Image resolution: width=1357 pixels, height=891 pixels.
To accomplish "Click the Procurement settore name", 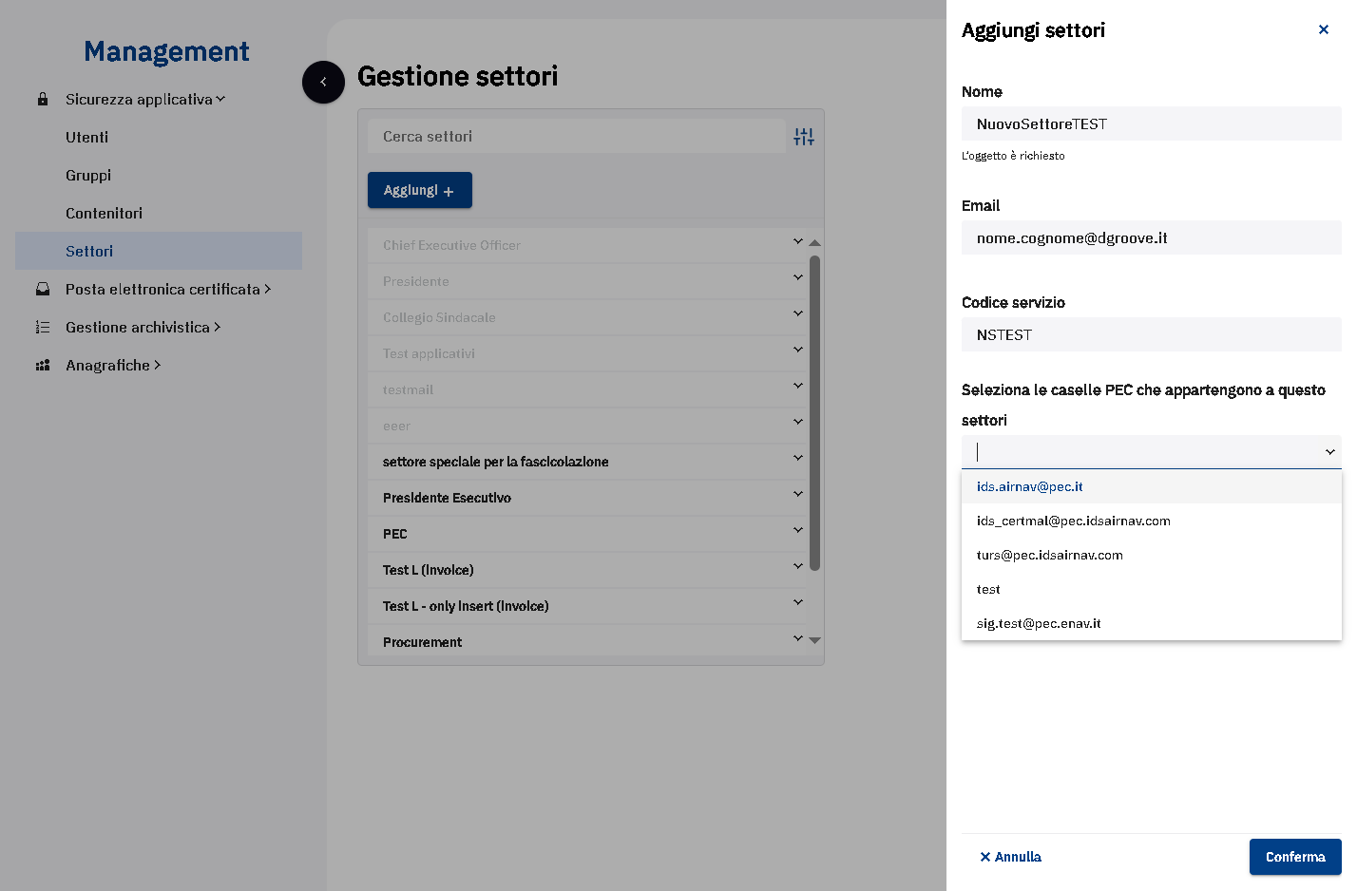I will pos(422,642).
